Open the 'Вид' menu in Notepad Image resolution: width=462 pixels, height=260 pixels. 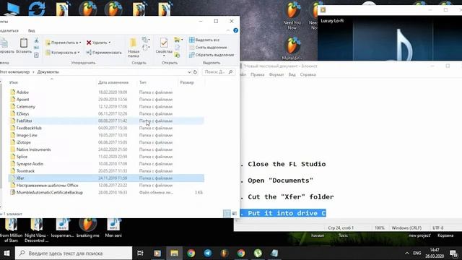(292, 74)
